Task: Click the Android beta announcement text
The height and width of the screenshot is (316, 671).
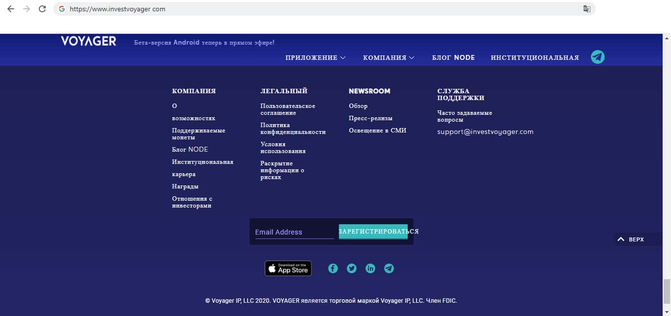Action: coord(204,43)
